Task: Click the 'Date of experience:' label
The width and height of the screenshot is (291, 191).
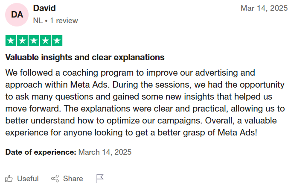Action: click(41, 152)
